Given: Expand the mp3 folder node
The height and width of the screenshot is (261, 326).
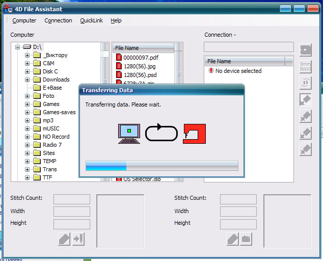Looking at the screenshot, I should pyautogui.click(x=28, y=120).
